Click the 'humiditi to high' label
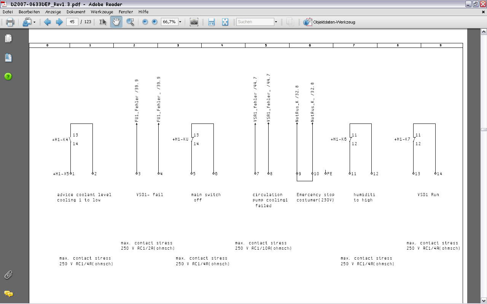The width and height of the screenshot is (487, 304). click(364, 197)
